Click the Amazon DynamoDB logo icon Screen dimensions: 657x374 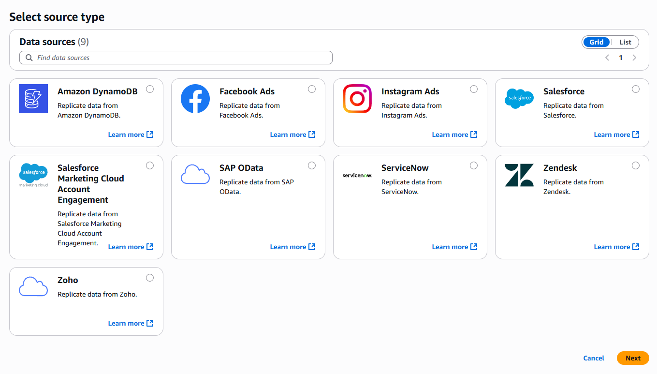point(33,99)
